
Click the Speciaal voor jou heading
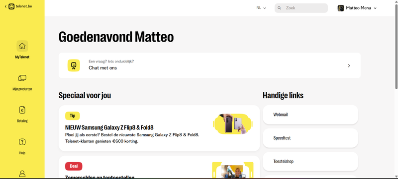(x=85, y=95)
